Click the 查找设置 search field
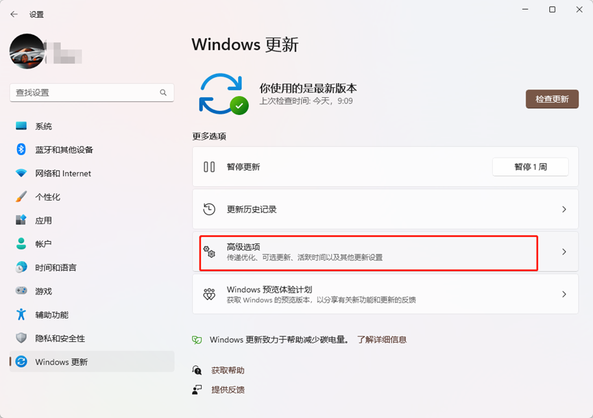This screenshot has height=418, width=593. [x=82, y=93]
